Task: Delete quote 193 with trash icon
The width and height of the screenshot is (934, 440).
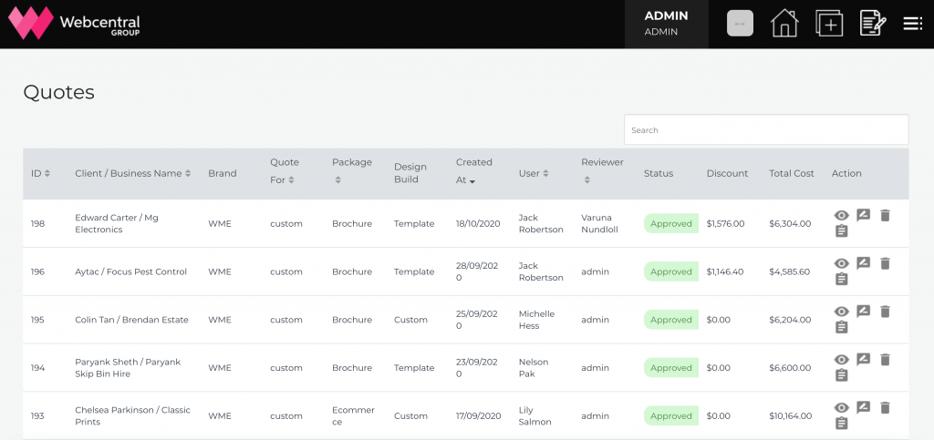Action: coord(885,407)
